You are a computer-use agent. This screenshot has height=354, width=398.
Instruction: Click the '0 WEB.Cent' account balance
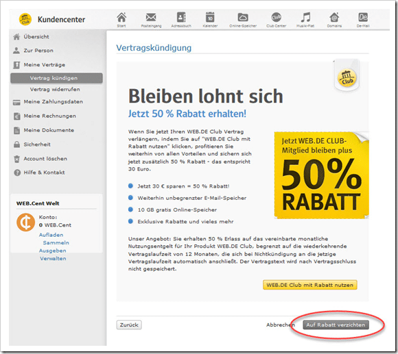(x=55, y=225)
